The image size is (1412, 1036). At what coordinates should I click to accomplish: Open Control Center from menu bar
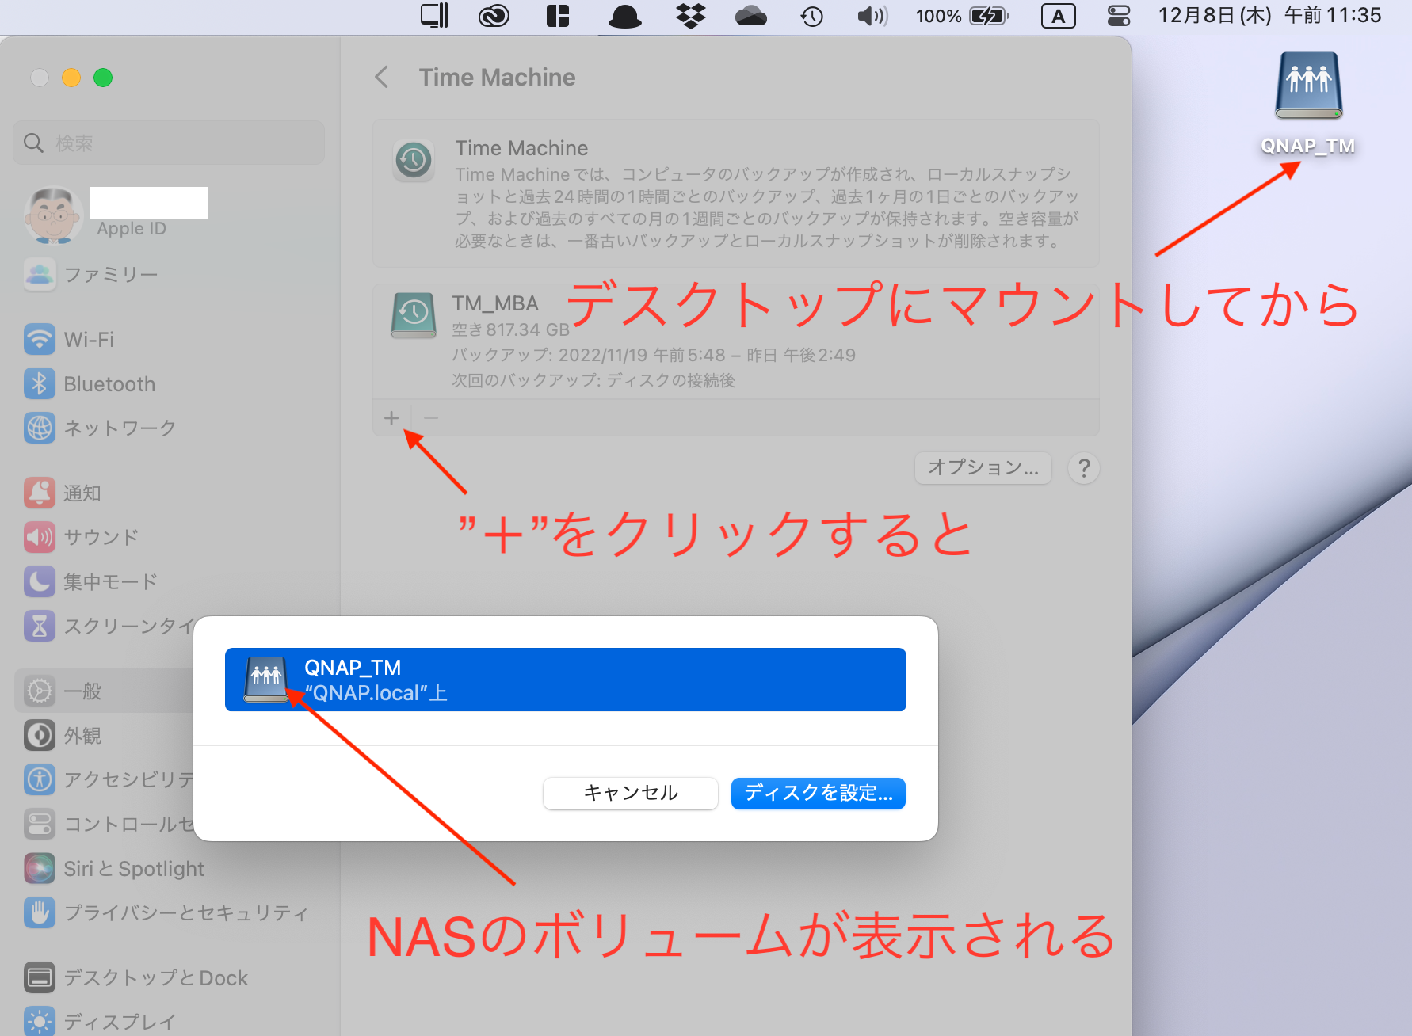1118,16
